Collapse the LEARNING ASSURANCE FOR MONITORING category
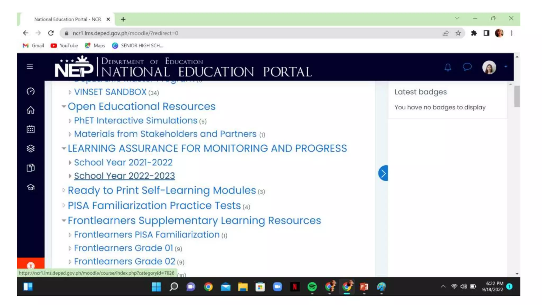542x305 pixels. click(x=64, y=149)
